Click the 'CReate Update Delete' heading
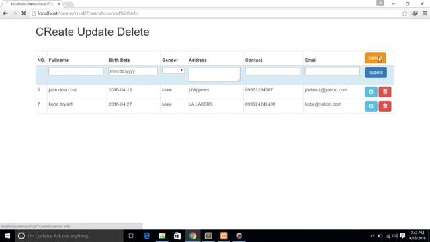 93,32
